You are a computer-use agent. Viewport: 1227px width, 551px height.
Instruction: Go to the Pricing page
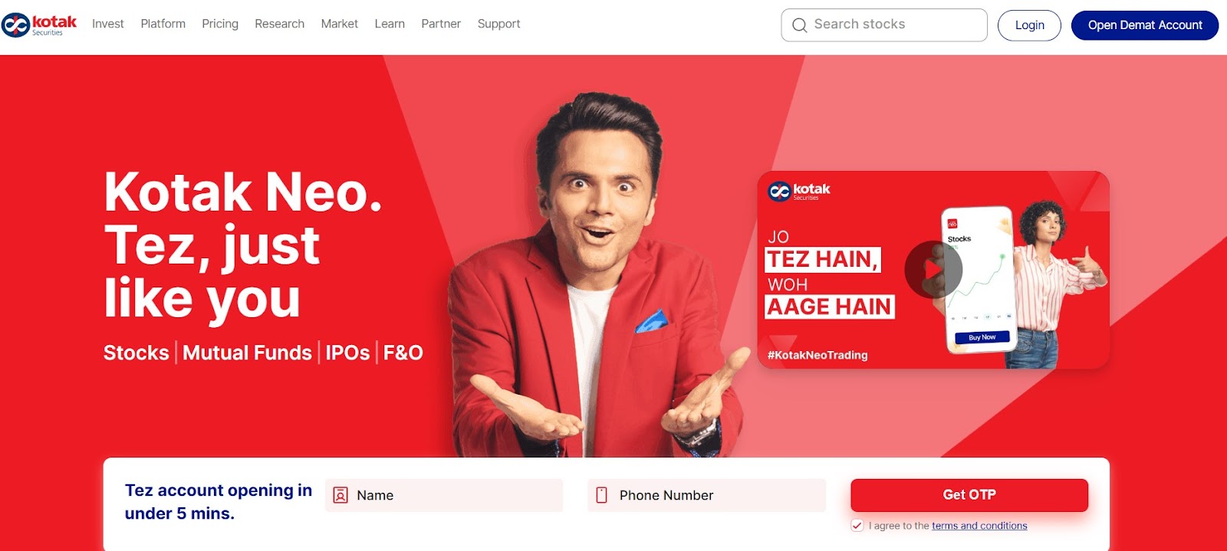click(x=220, y=24)
